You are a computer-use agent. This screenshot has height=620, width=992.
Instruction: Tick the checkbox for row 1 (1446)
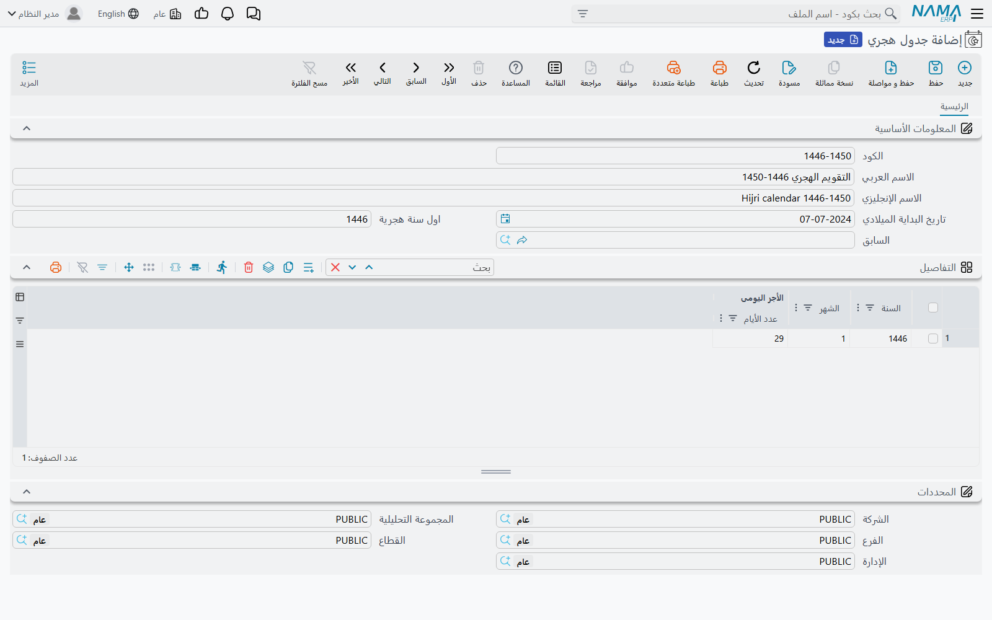click(933, 339)
